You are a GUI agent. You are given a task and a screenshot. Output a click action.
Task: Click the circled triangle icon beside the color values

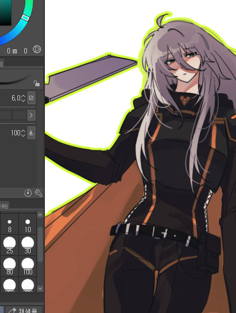pos(37,49)
